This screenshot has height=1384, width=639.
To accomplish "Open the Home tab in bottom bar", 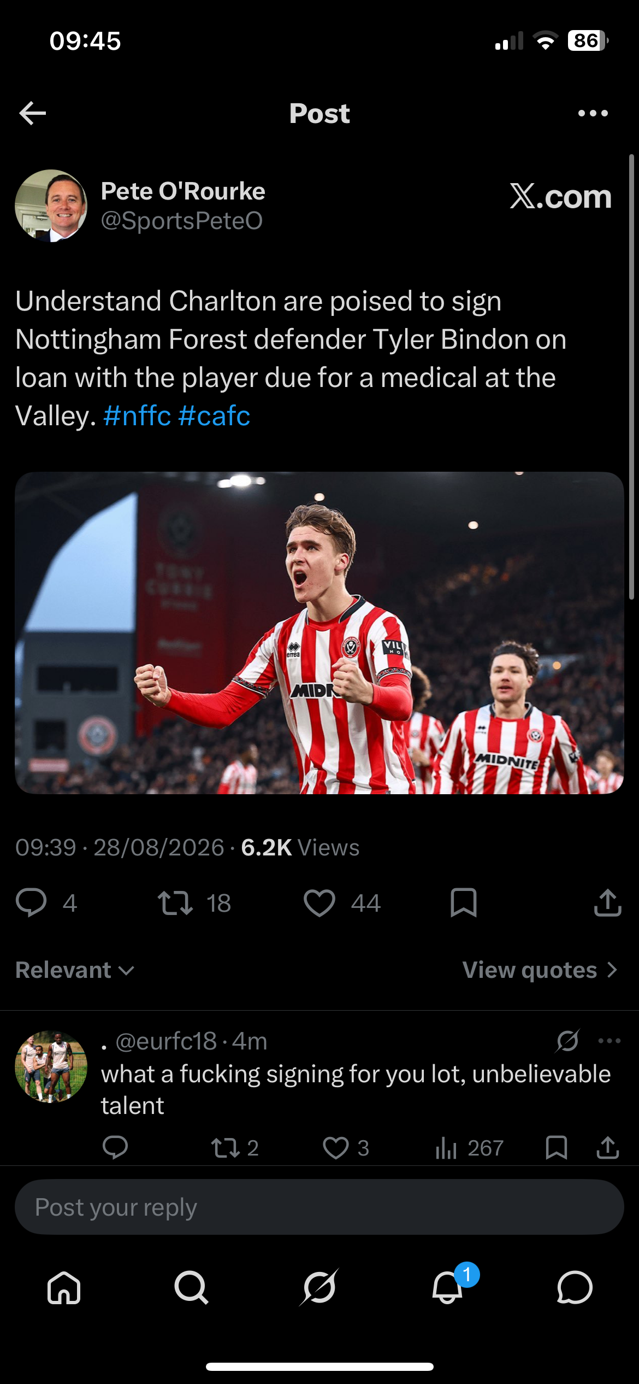I will (64, 1288).
